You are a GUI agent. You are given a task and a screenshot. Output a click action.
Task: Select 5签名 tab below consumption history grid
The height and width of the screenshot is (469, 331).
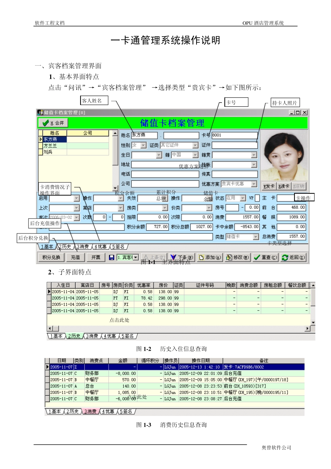pyautogui.click(x=126, y=411)
